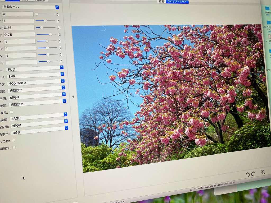Viewport: 271px width, 203px height.
Task: Rotate the preview image clockwise
Action: pyautogui.click(x=253, y=174)
